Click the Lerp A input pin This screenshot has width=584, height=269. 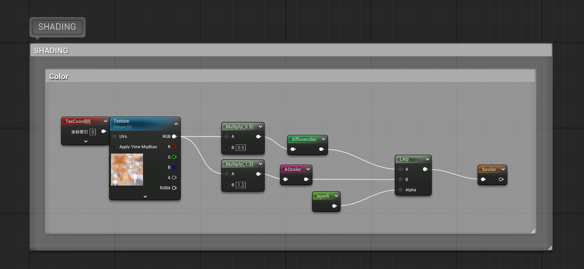pyautogui.click(x=401, y=169)
